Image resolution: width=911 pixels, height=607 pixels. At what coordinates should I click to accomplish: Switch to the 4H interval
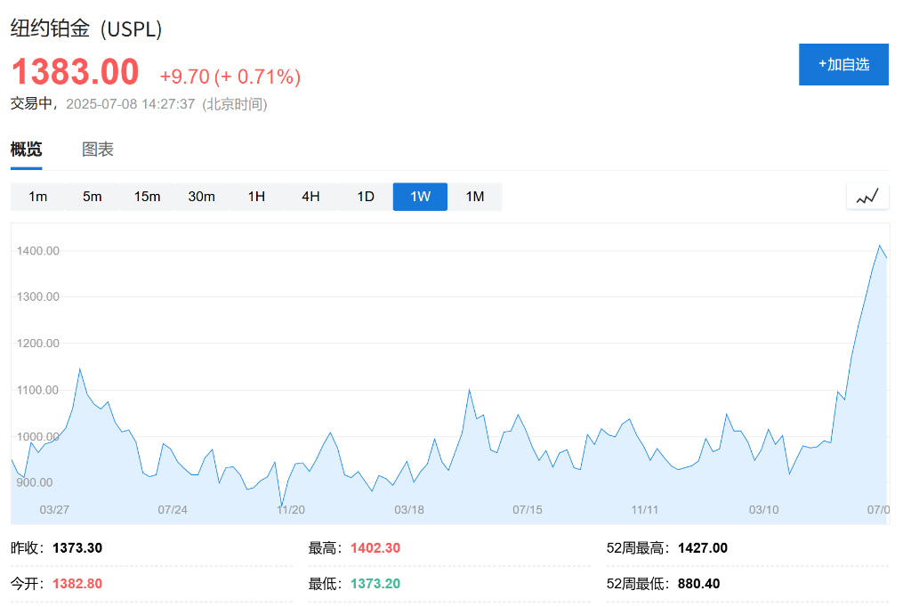[x=310, y=196]
